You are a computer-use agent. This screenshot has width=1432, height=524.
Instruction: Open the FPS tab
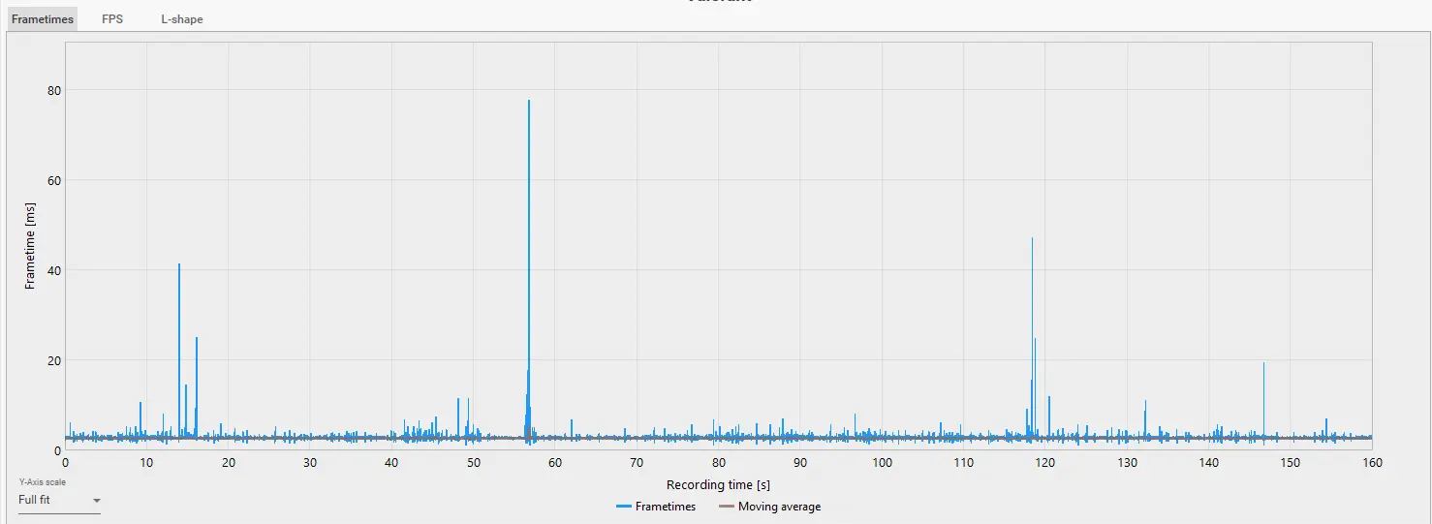(112, 19)
